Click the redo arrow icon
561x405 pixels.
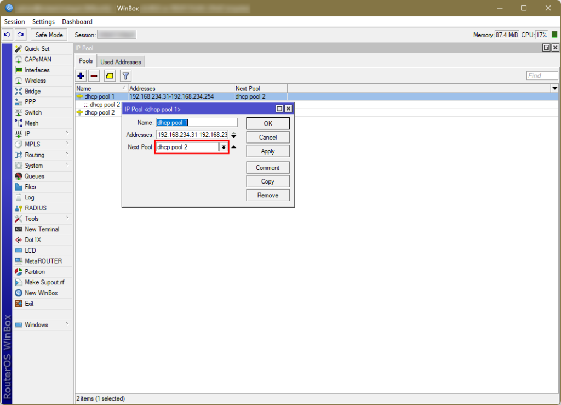pyautogui.click(x=20, y=35)
